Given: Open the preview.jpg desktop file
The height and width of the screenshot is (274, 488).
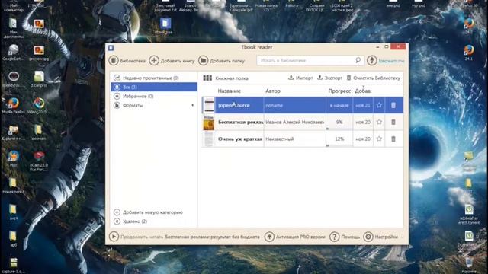Looking at the screenshot, I should pos(39,53).
